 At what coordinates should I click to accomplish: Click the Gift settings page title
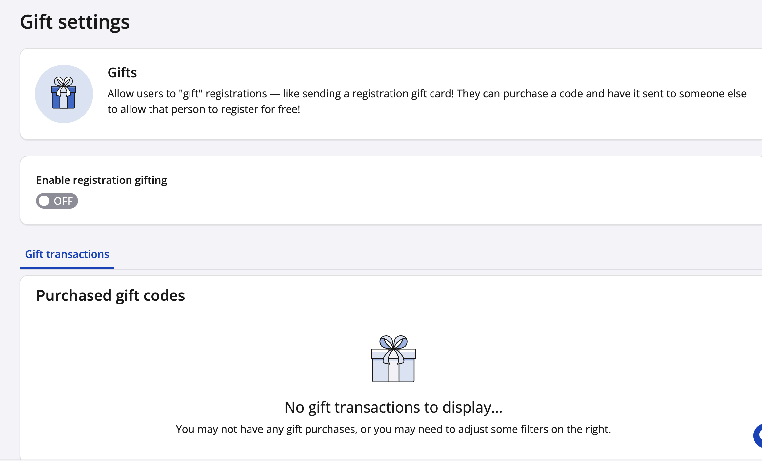[x=75, y=22]
